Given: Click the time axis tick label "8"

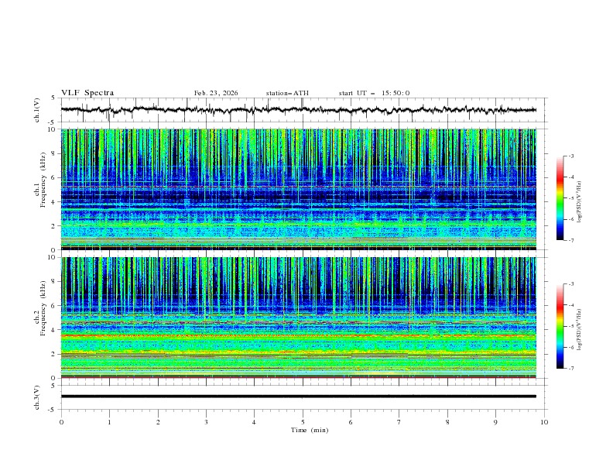Looking at the screenshot, I should point(447,422).
